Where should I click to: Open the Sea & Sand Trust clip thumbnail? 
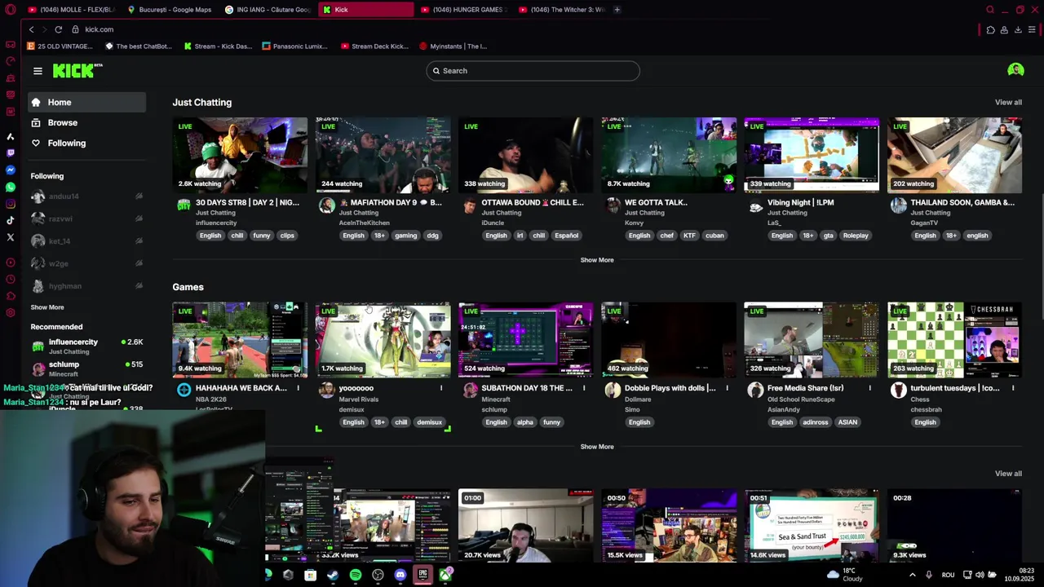point(812,526)
